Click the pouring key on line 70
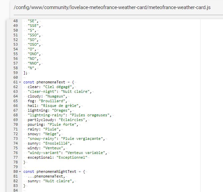This screenshot has height=192, width=223. click(x=36, y=124)
